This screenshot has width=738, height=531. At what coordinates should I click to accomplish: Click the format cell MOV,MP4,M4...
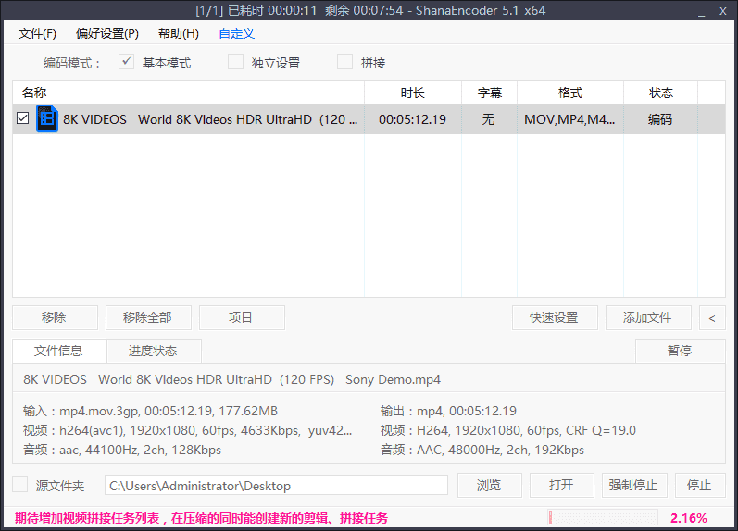click(569, 119)
